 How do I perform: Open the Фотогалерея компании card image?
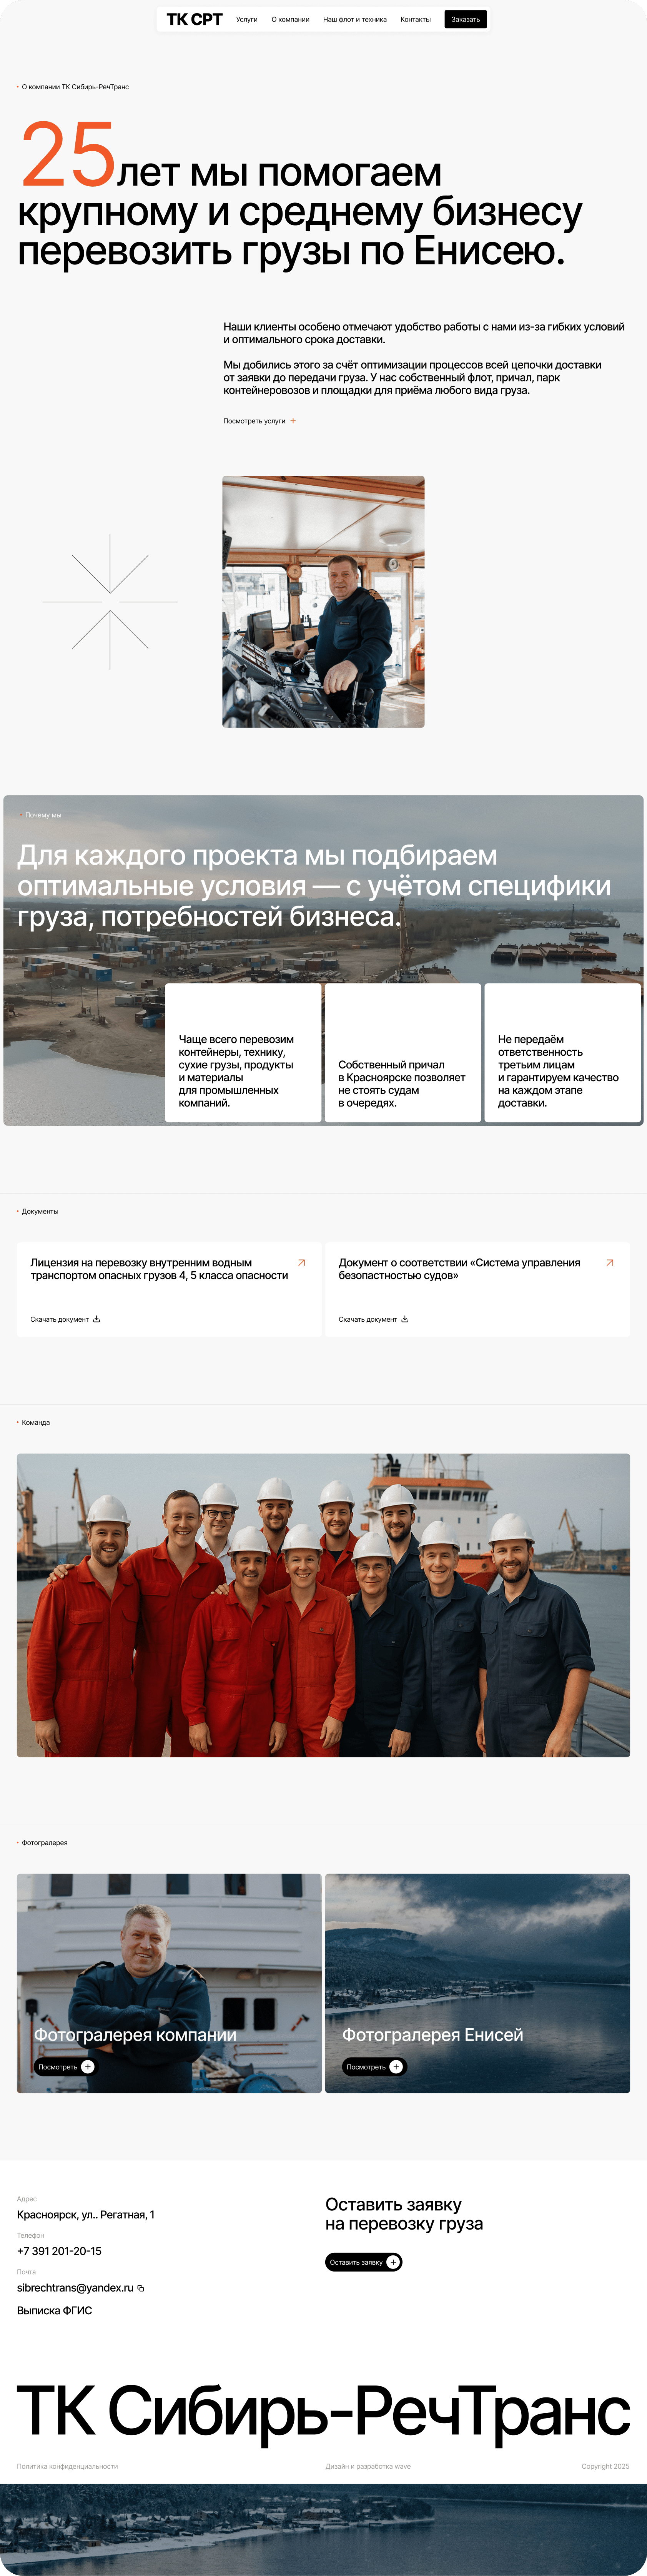point(169,1983)
